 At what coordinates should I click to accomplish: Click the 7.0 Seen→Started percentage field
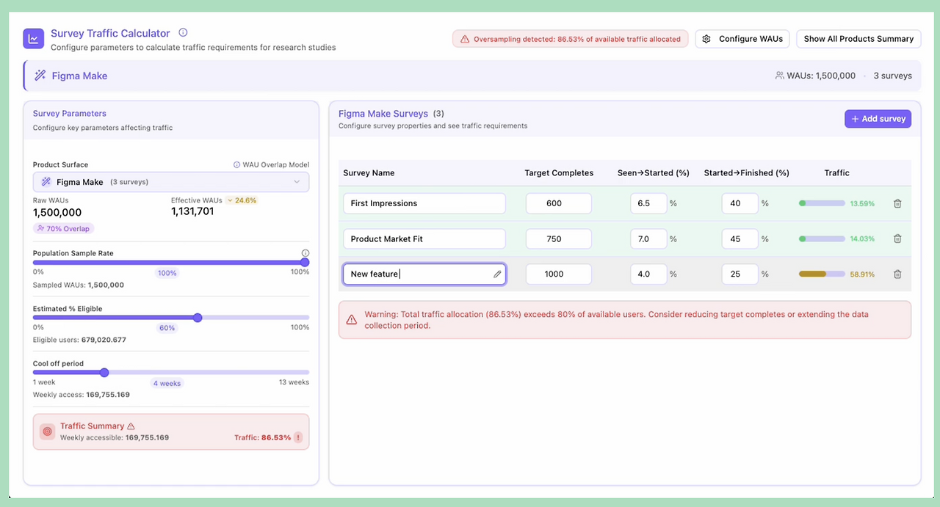click(x=648, y=238)
